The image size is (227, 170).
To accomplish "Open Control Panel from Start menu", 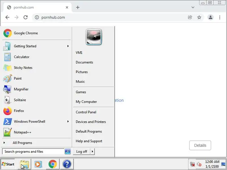I will pyautogui.click(x=86, y=112).
